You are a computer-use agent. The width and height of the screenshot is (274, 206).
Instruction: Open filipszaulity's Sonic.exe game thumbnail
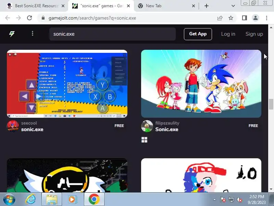(201, 84)
